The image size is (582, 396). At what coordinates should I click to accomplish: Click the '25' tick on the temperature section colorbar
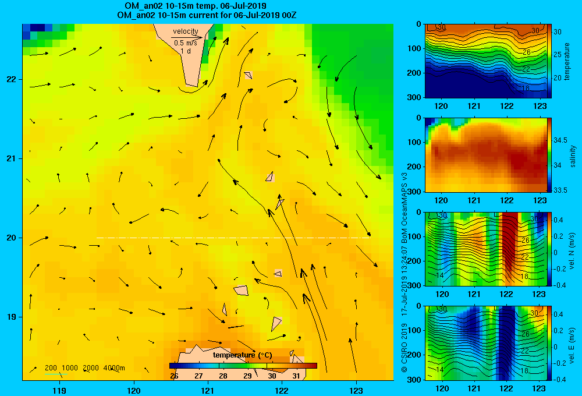558,55
